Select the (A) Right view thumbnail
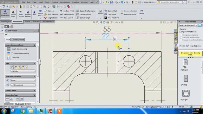Image resolution: width=203 pixels, height=114 pixels. [186, 93]
